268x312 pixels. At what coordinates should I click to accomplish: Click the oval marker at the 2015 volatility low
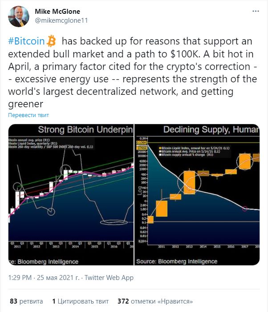tap(114, 222)
